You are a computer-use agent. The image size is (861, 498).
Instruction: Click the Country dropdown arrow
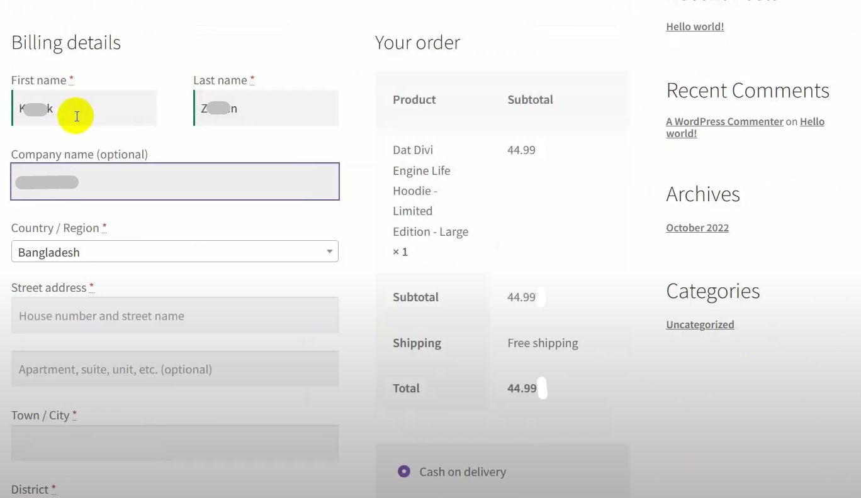(329, 252)
